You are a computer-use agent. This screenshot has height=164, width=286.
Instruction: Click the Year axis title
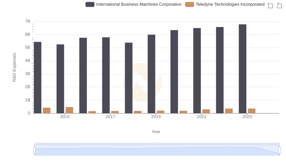(156, 132)
